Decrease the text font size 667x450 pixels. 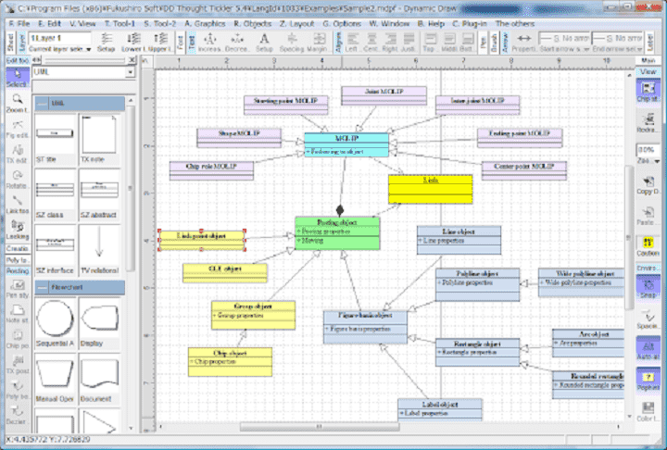click(237, 43)
